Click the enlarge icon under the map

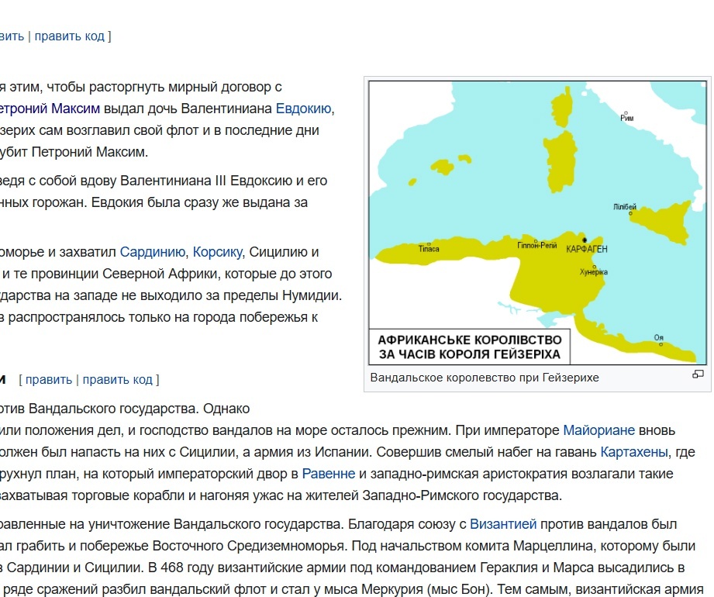click(698, 374)
